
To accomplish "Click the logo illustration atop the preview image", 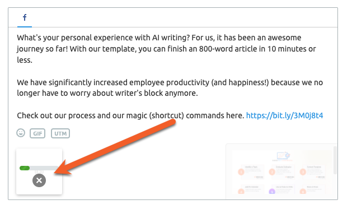I will [x=283, y=156].
